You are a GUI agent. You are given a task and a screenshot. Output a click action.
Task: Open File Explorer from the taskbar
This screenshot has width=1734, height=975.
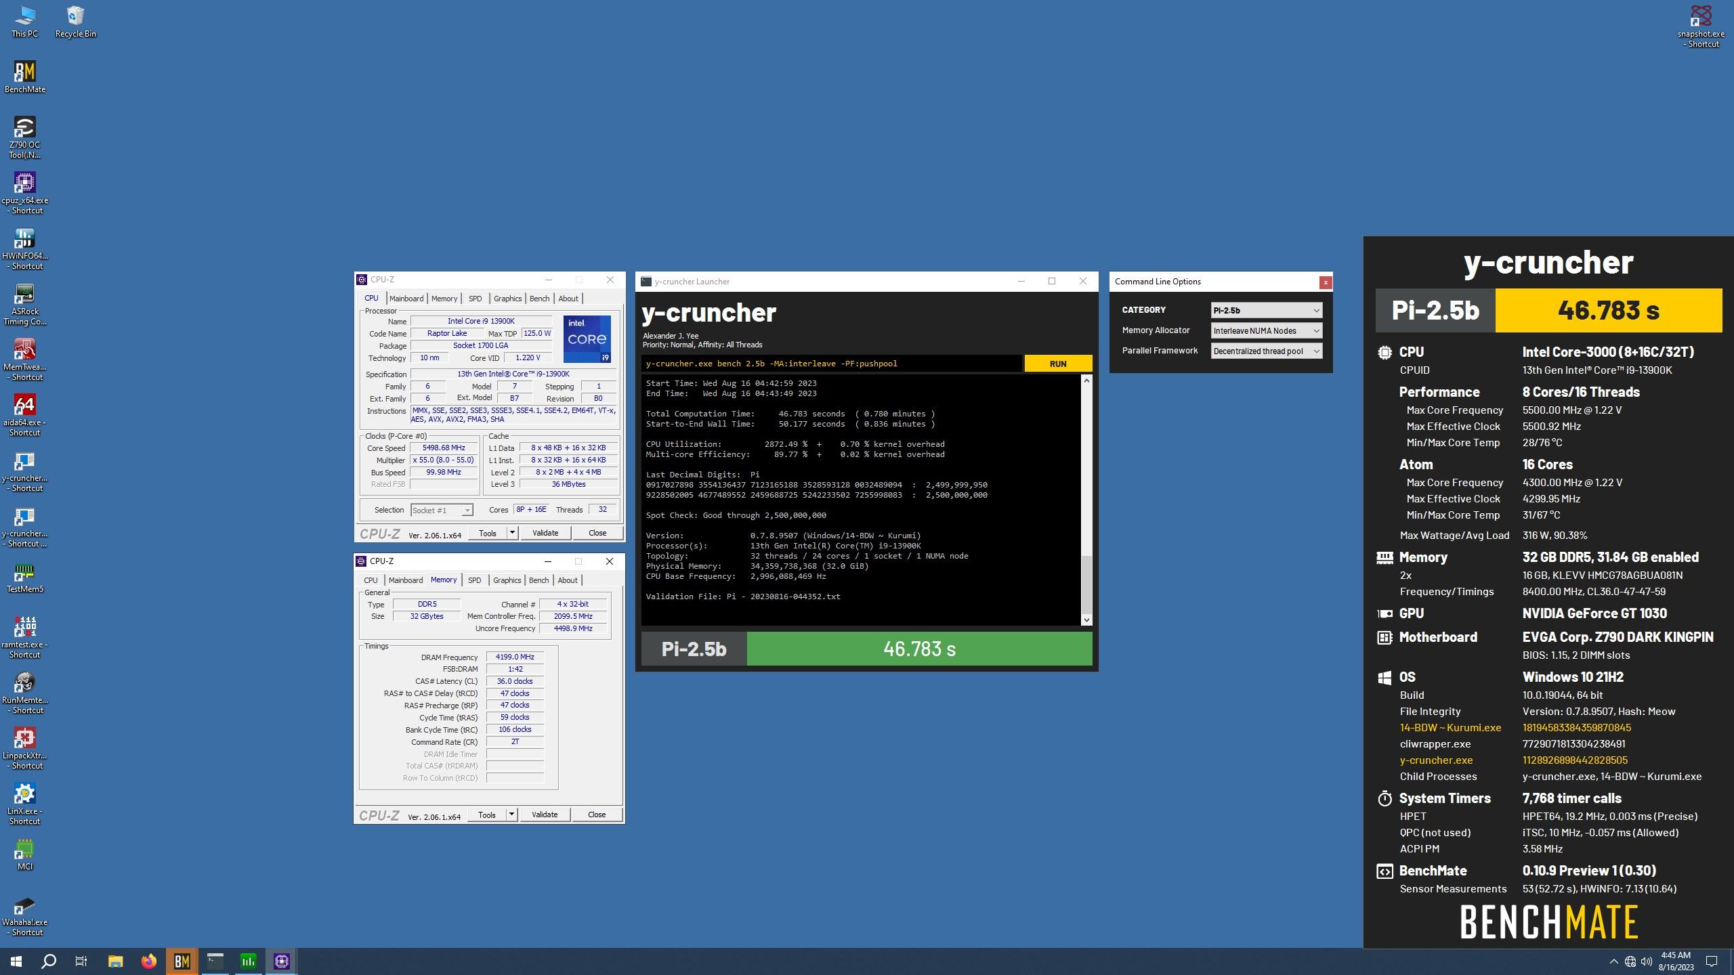click(115, 961)
